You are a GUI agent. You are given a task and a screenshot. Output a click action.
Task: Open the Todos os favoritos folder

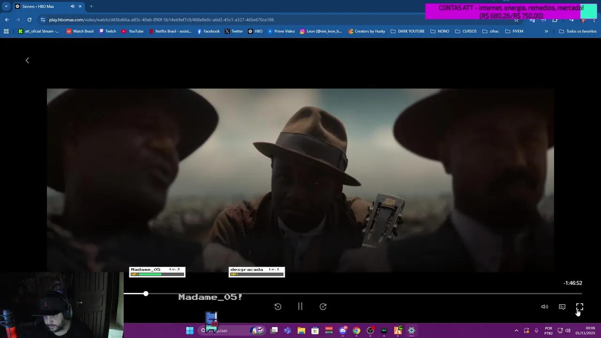[578, 31]
